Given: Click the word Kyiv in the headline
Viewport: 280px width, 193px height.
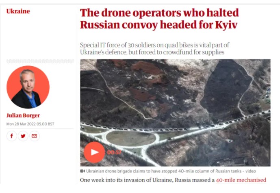Looking at the screenshot, I should pos(226,25).
